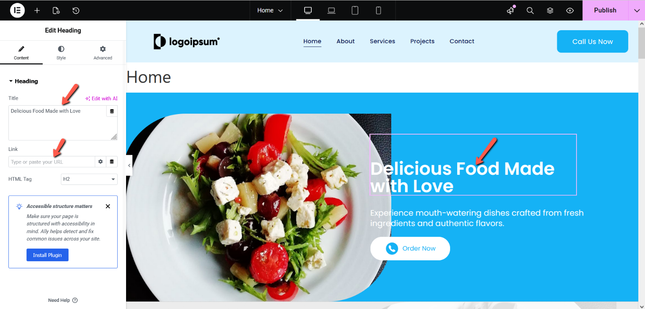
Task: Click the add element plus icon
Action: [37, 10]
